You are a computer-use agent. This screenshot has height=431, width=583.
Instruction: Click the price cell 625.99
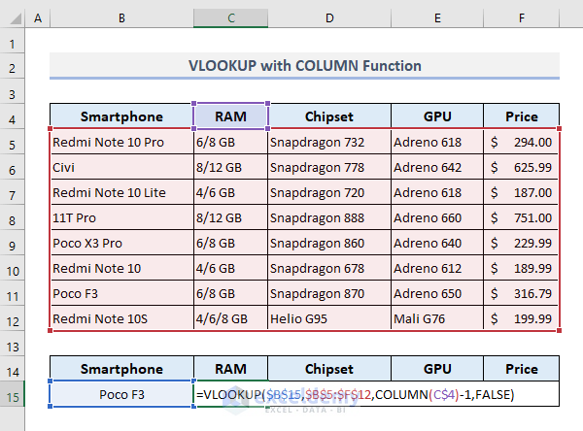point(522,167)
